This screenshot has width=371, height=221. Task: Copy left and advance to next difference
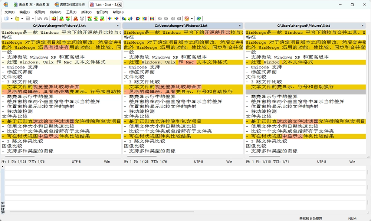coord(130,19)
